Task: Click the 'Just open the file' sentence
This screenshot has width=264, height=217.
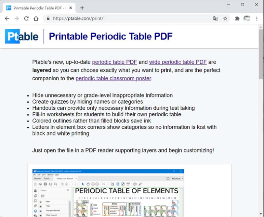Action: 123,150
